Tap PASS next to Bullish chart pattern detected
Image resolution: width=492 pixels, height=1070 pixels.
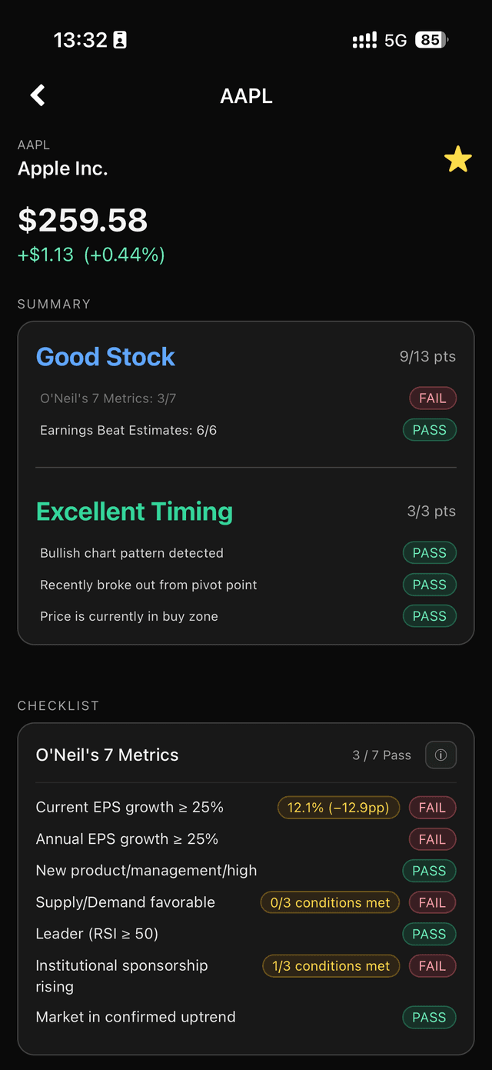click(429, 552)
